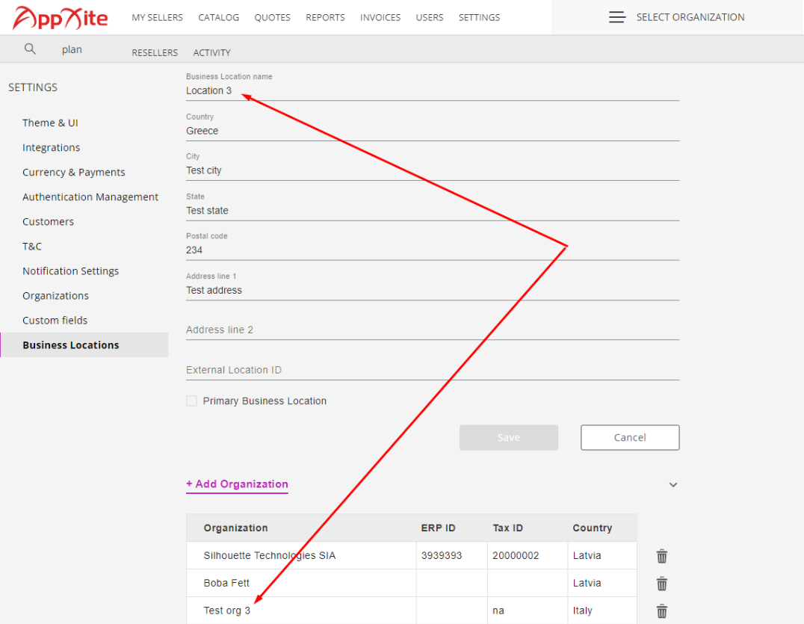Click Country column header

coord(593,528)
